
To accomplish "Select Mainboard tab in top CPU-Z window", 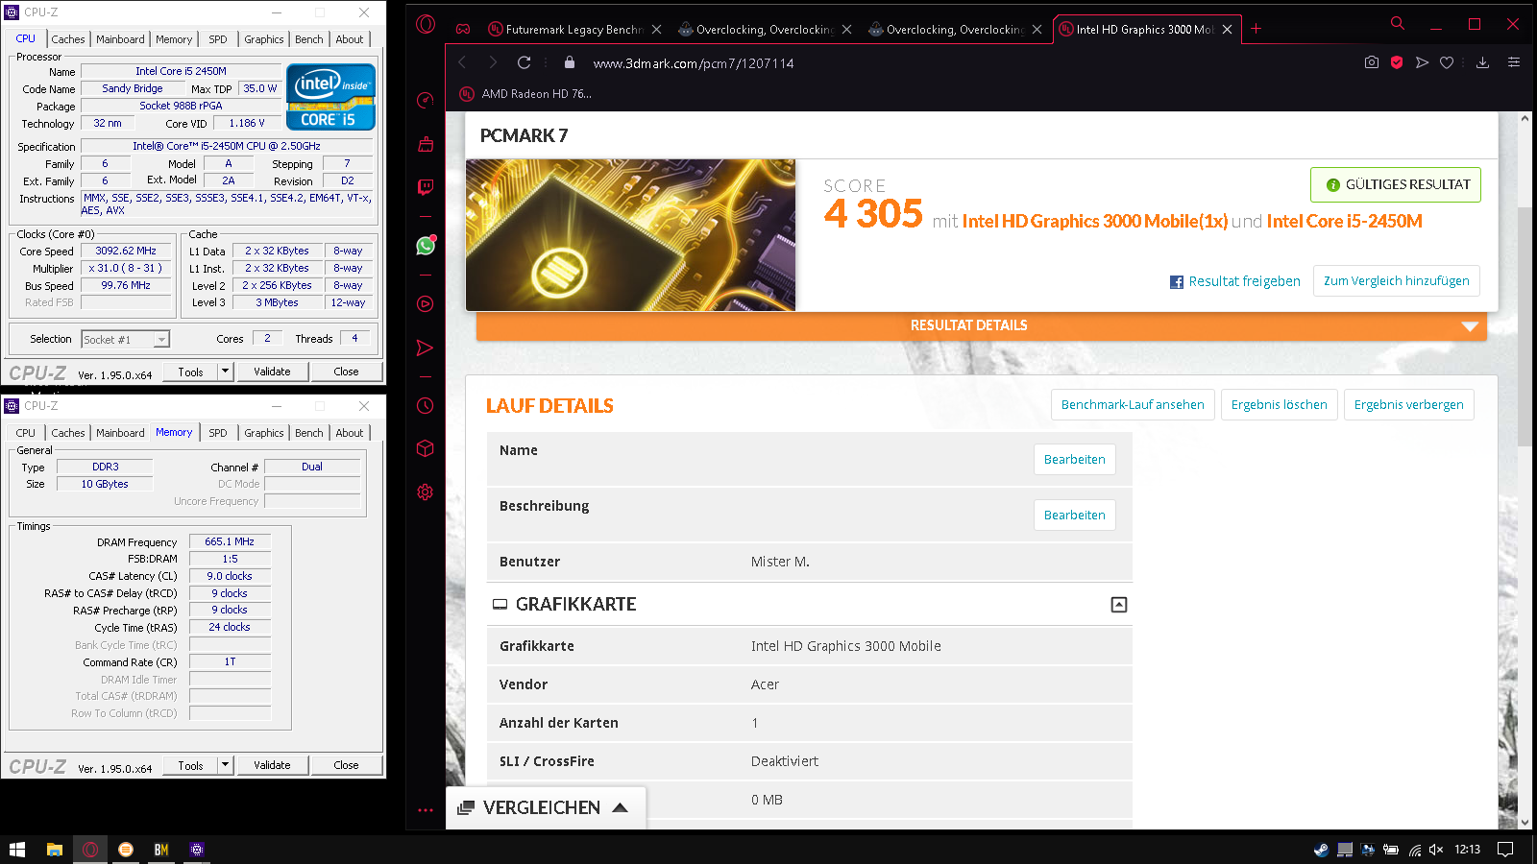I will click(x=120, y=39).
